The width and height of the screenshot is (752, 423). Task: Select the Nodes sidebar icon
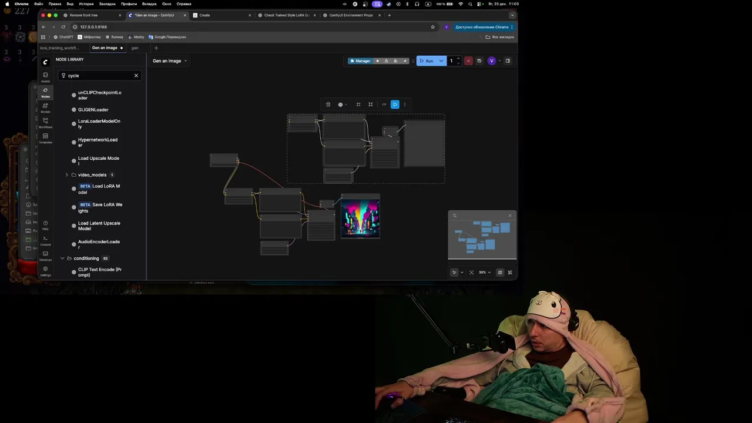click(x=45, y=92)
